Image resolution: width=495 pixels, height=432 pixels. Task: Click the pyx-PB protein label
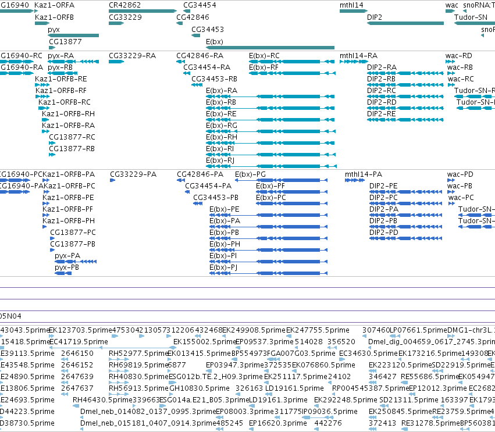[x=67, y=267]
